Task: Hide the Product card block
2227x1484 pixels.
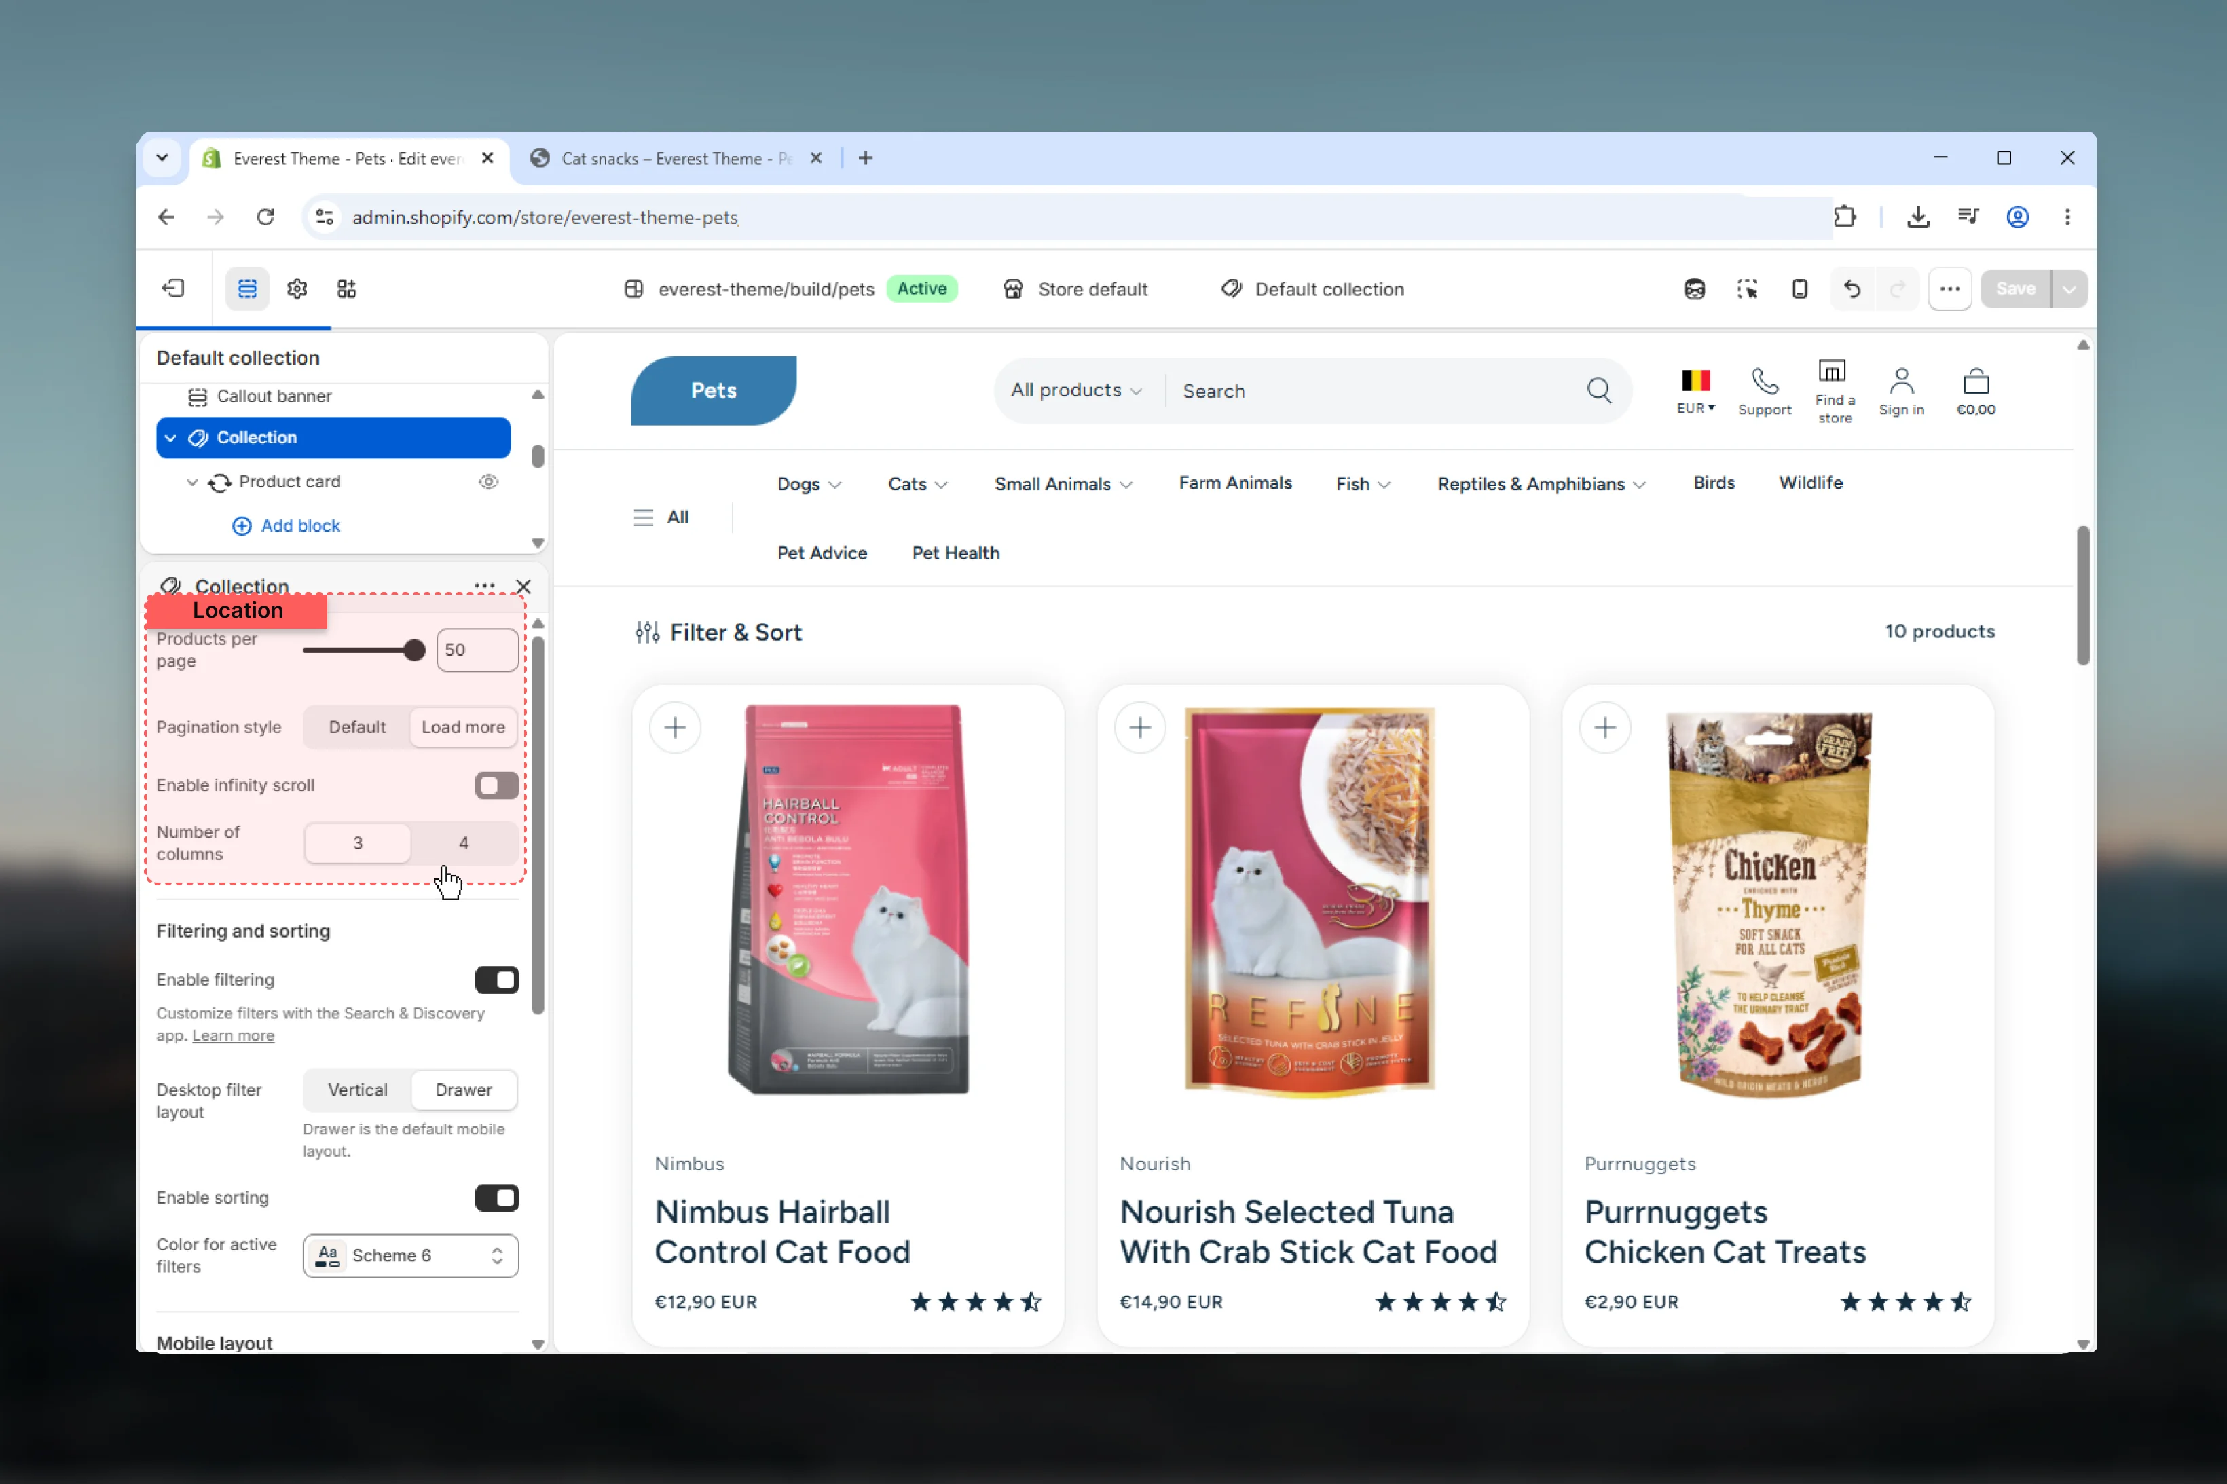Action: pyautogui.click(x=488, y=482)
